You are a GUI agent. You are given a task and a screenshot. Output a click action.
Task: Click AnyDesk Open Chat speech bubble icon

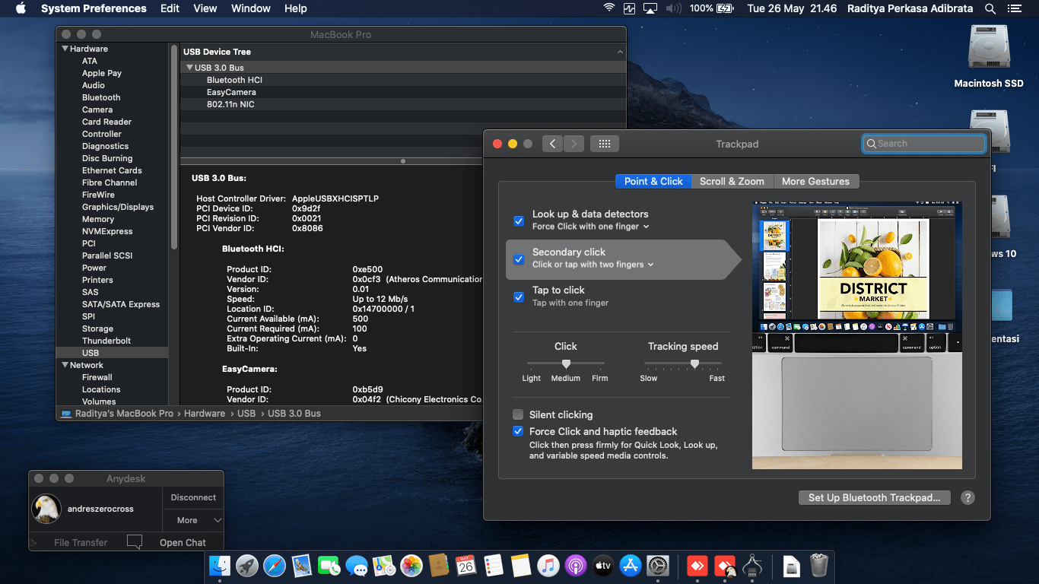[x=135, y=542]
